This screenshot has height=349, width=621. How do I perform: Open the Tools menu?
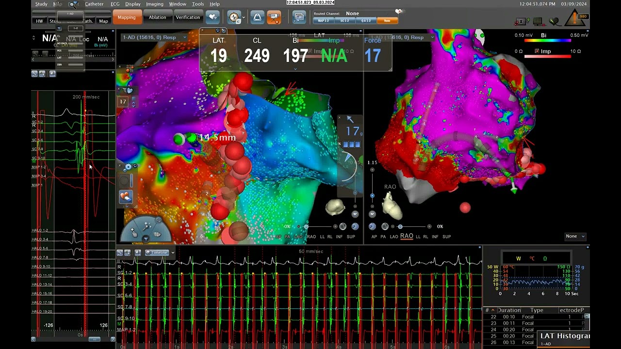click(x=197, y=4)
